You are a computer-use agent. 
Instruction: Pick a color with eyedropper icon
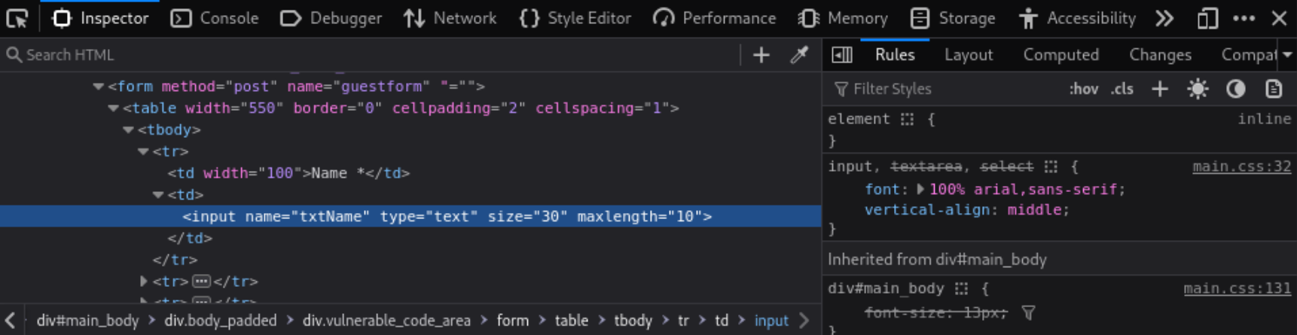pyautogui.click(x=799, y=55)
